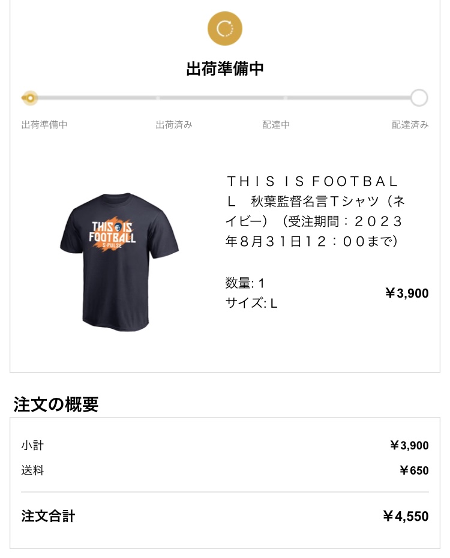This screenshot has width=450, height=558.
Task: Click the order total amount ¥4,550
Action: pyautogui.click(x=406, y=516)
